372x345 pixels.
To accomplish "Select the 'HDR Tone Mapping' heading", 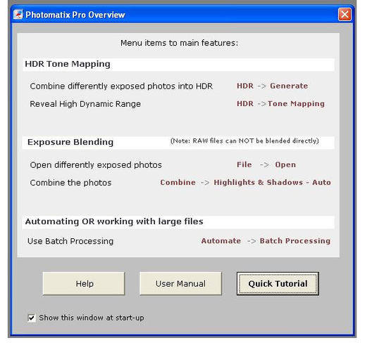I will coord(68,64).
